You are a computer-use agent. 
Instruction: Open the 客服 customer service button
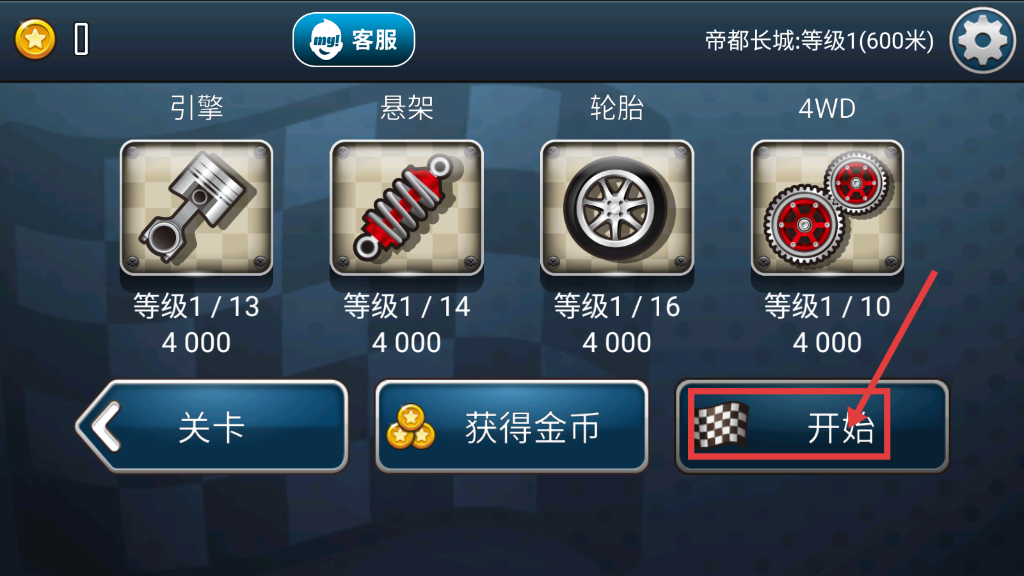click(x=354, y=40)
